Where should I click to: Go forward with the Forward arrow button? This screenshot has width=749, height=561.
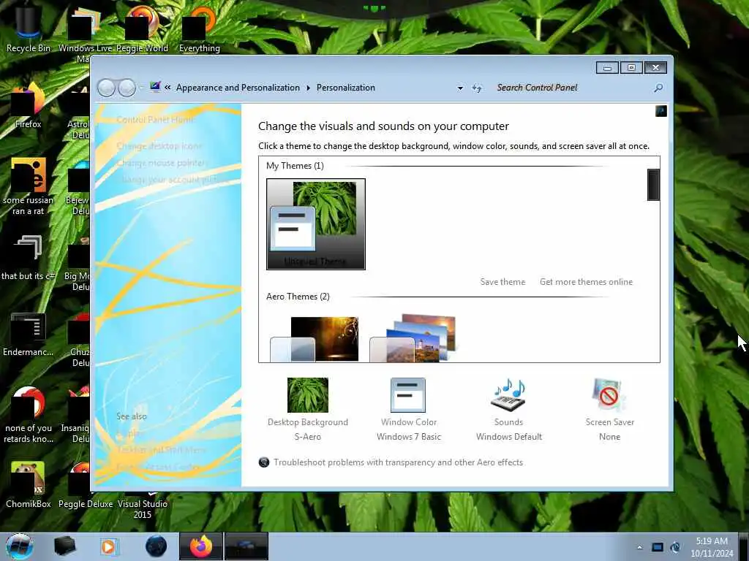(127, 88)
